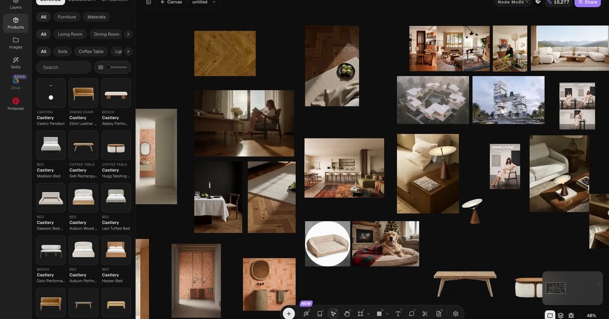Toggle the sidebar panel icon near Canvas
The image size is (609, 319).
[148, 2]
